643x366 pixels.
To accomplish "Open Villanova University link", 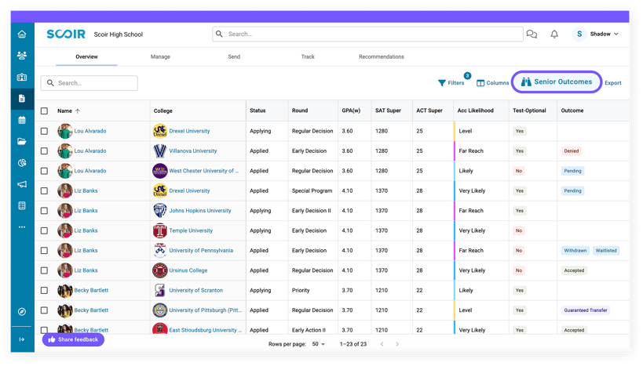I will [192, 151].
